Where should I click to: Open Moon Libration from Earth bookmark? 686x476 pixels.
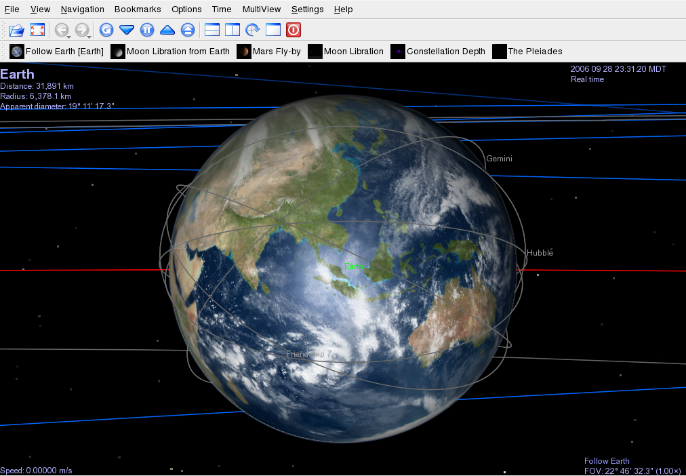coord(170,51)
